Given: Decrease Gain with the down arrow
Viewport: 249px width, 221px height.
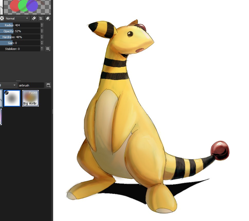Looking at the screenshot, I should click(42, 44).
